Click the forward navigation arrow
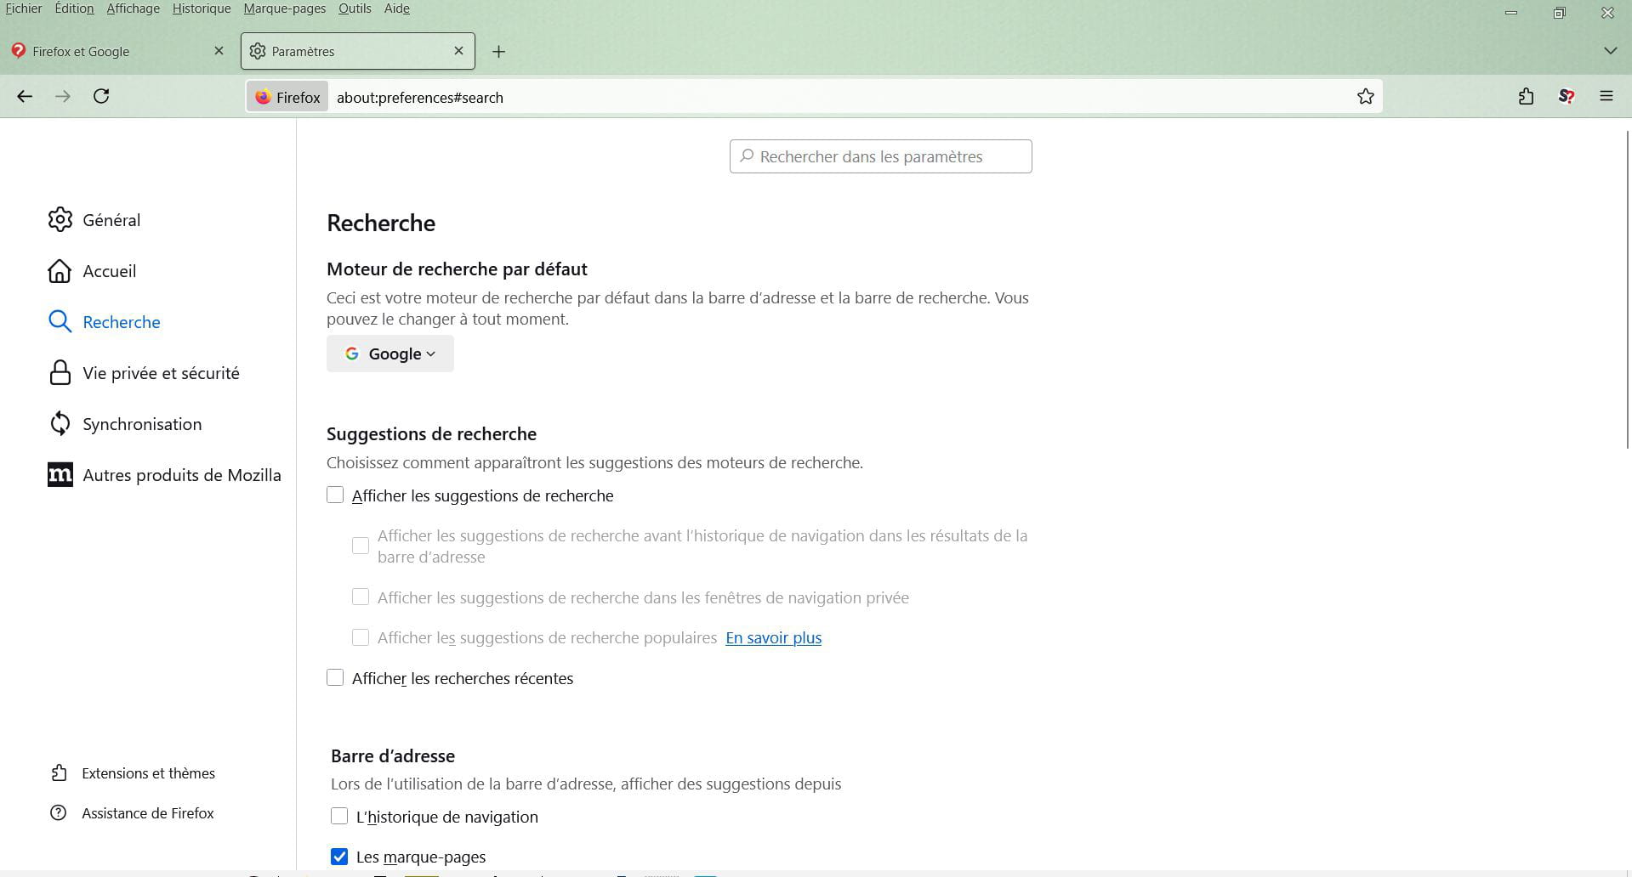The width and height of the screenshot is (1632, 877). pos(63,96)
